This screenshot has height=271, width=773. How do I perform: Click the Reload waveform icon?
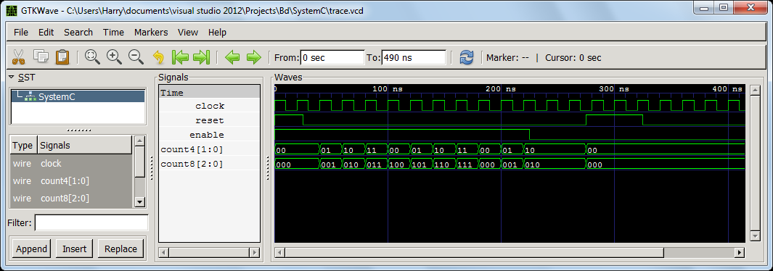click(x=467, y=57)
